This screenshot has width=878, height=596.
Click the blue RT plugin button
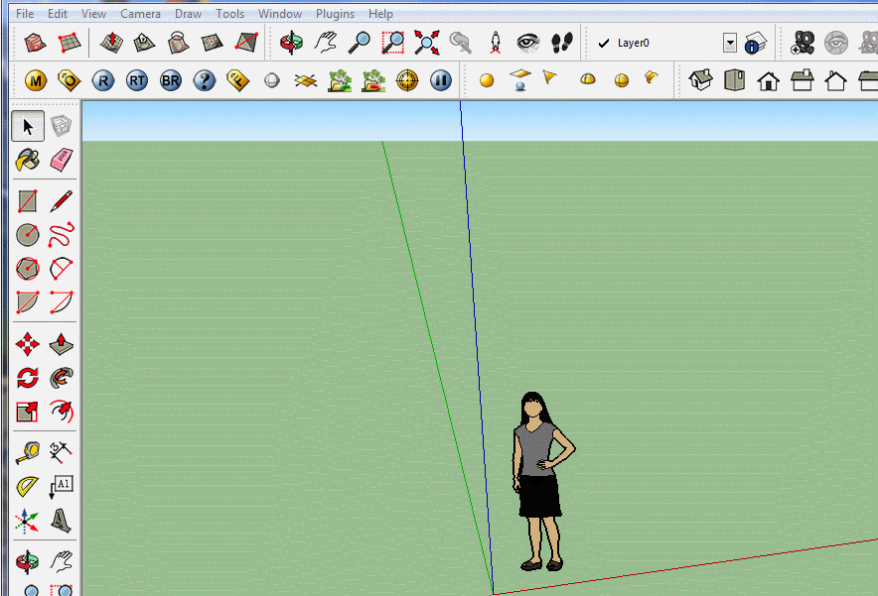137,81
